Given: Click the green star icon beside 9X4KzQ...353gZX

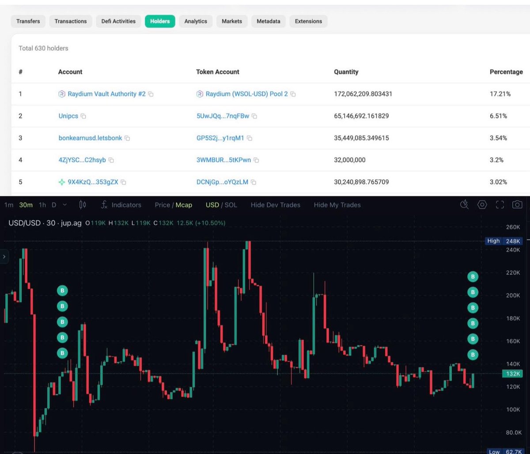Looking at the screenshot, I should pyautogui.click(x=62, y=182).
